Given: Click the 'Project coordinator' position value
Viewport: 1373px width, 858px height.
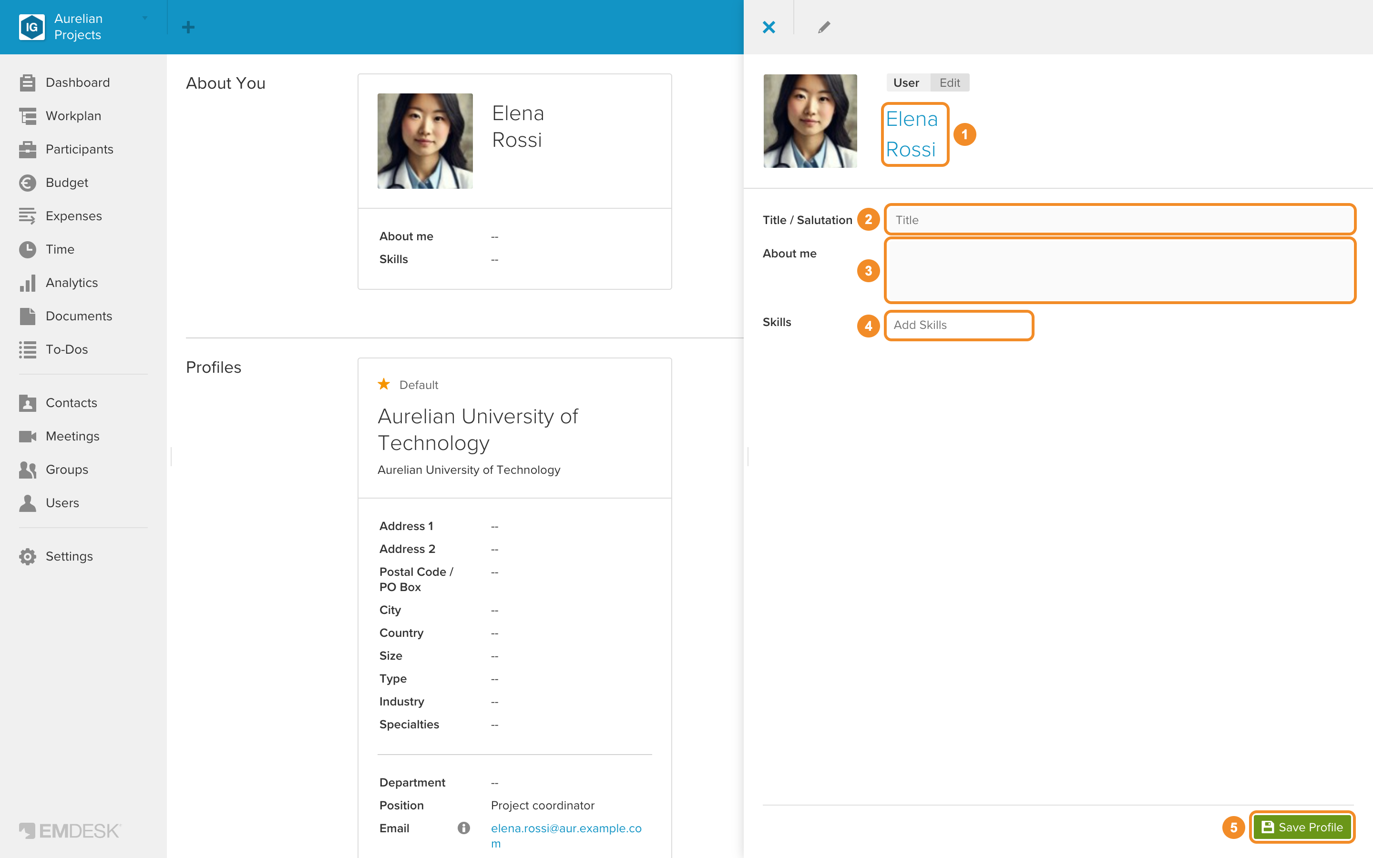Looking at the screenshot, I should [543, 805].
